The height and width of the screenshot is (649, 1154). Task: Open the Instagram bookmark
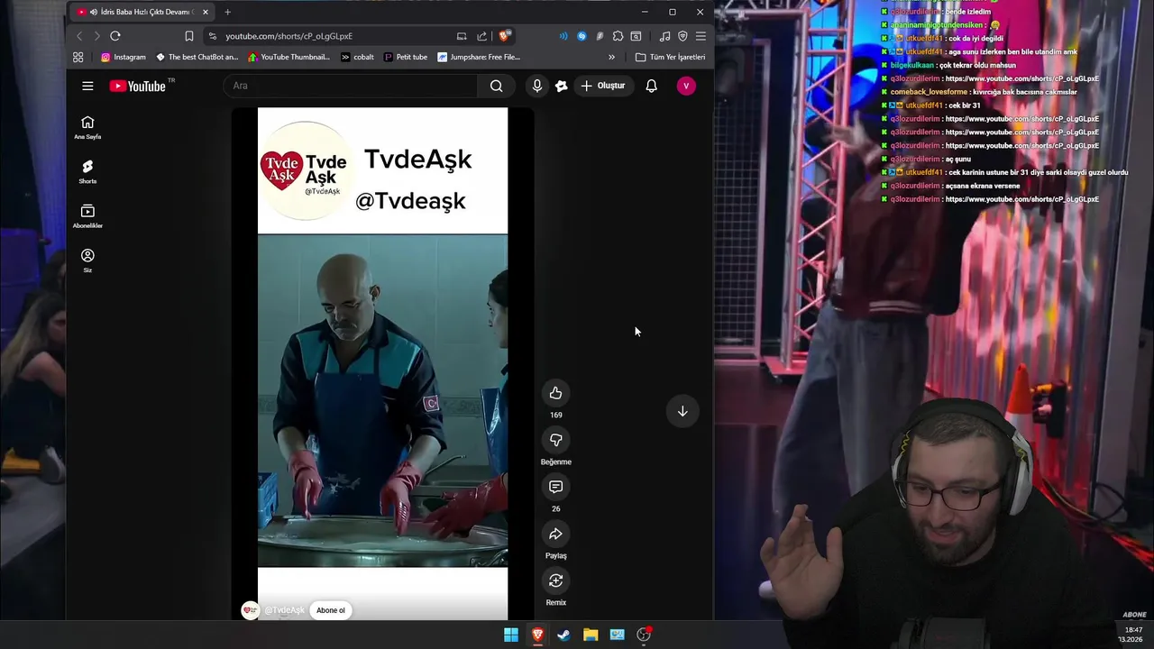click(124, 57)
